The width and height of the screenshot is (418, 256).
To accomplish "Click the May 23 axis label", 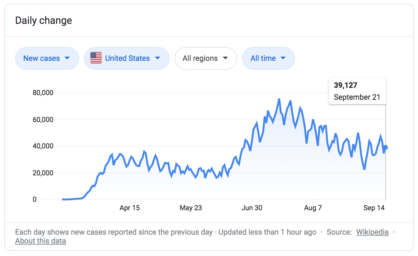I will [190, 208].
